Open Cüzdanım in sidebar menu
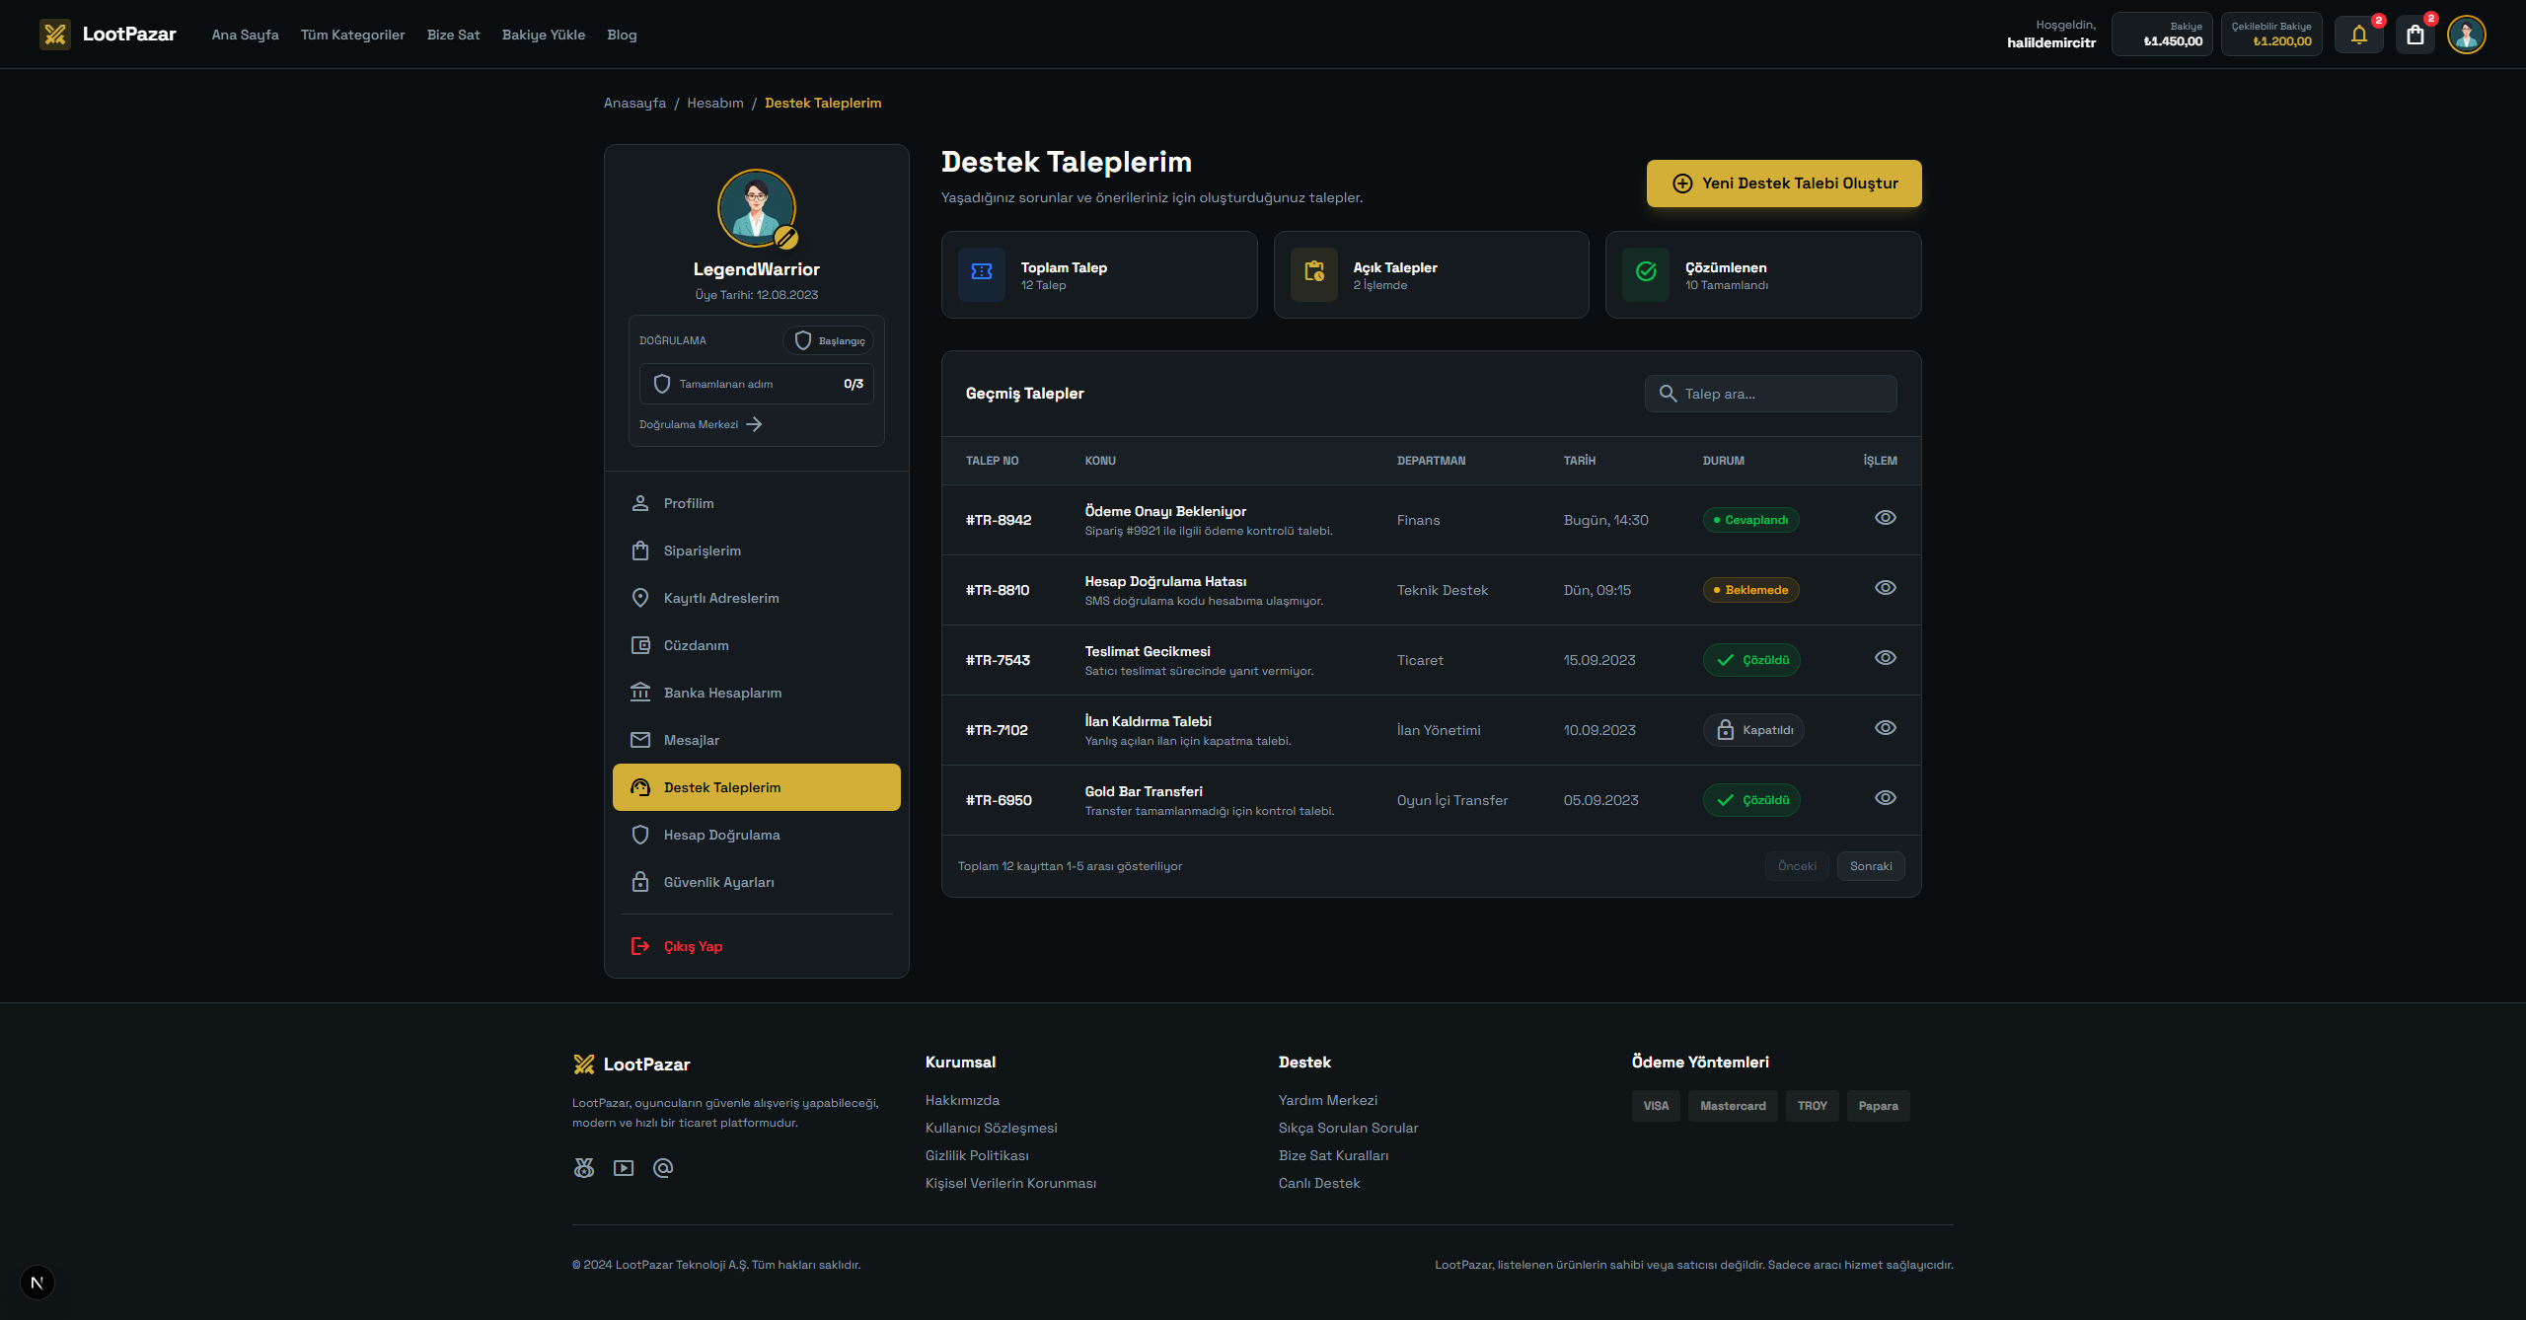Viewport: 2526px width, 1320px height. [x=696, y=645]
